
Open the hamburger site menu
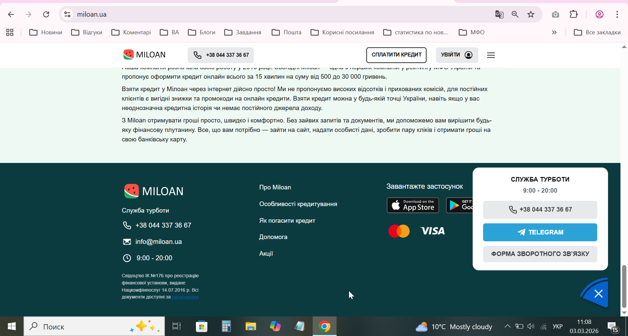(491, 55)
